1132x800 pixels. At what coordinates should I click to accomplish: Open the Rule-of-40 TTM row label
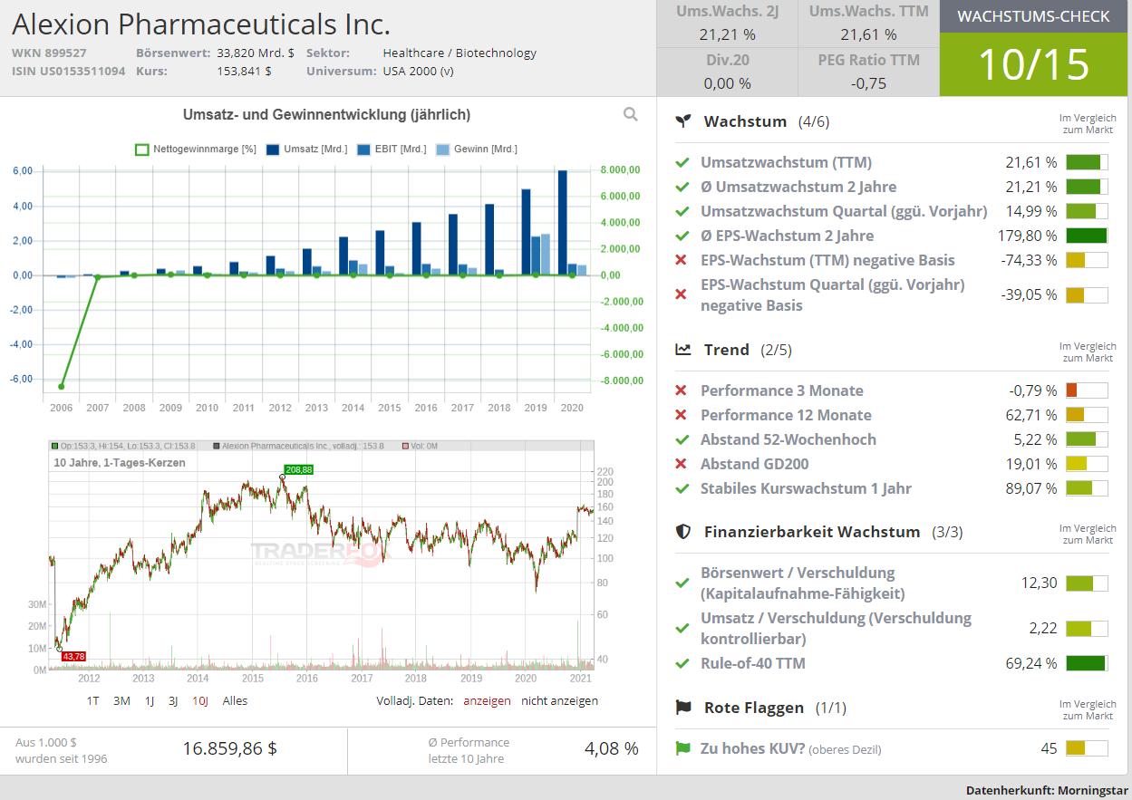(x=752, y=663)
